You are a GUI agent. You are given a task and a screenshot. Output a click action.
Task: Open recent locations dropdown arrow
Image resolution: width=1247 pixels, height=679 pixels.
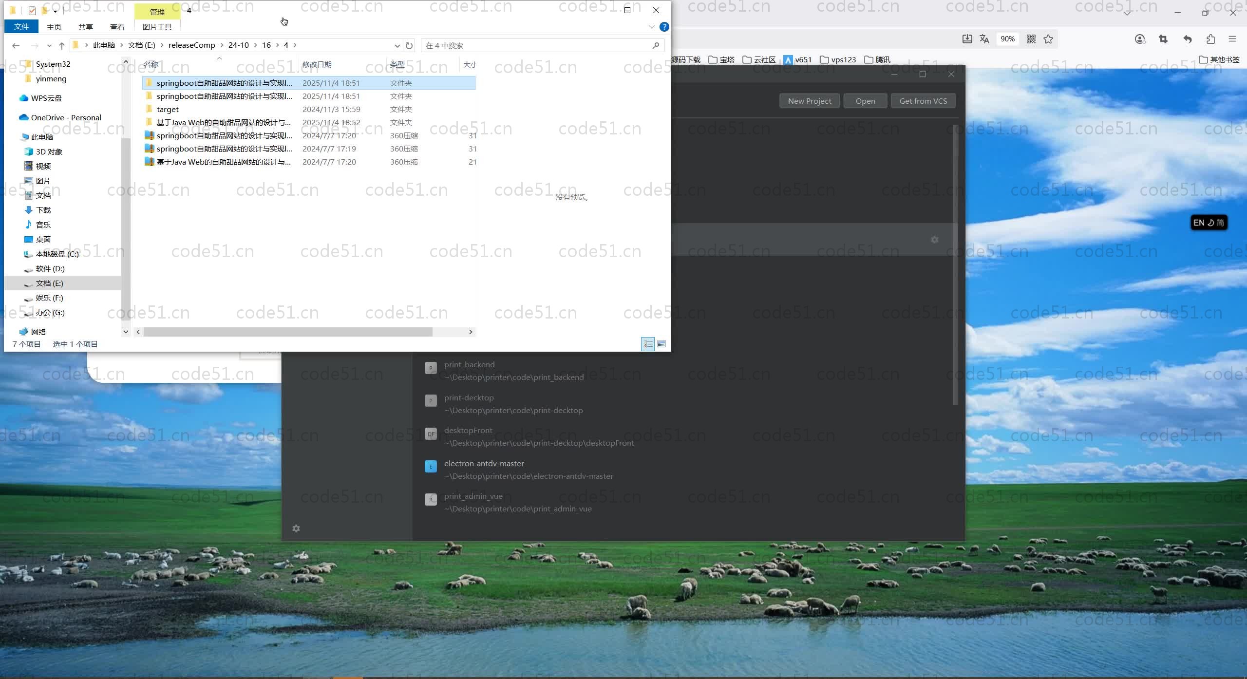(x=49, y=45)
